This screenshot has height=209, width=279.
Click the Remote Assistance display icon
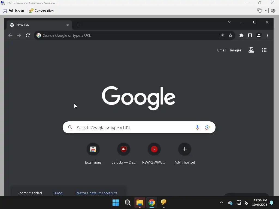pos(260,11)
